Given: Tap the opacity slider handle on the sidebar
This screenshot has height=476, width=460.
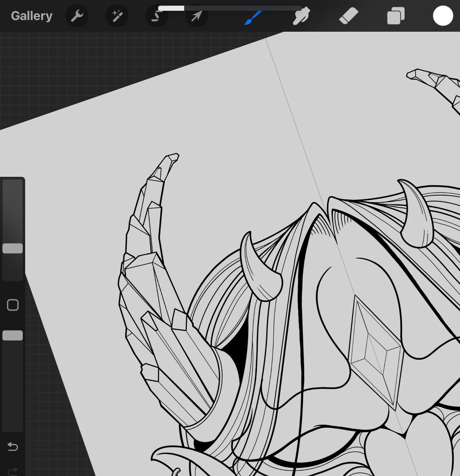Looking at the screenshot, I should tap(12, 335).
